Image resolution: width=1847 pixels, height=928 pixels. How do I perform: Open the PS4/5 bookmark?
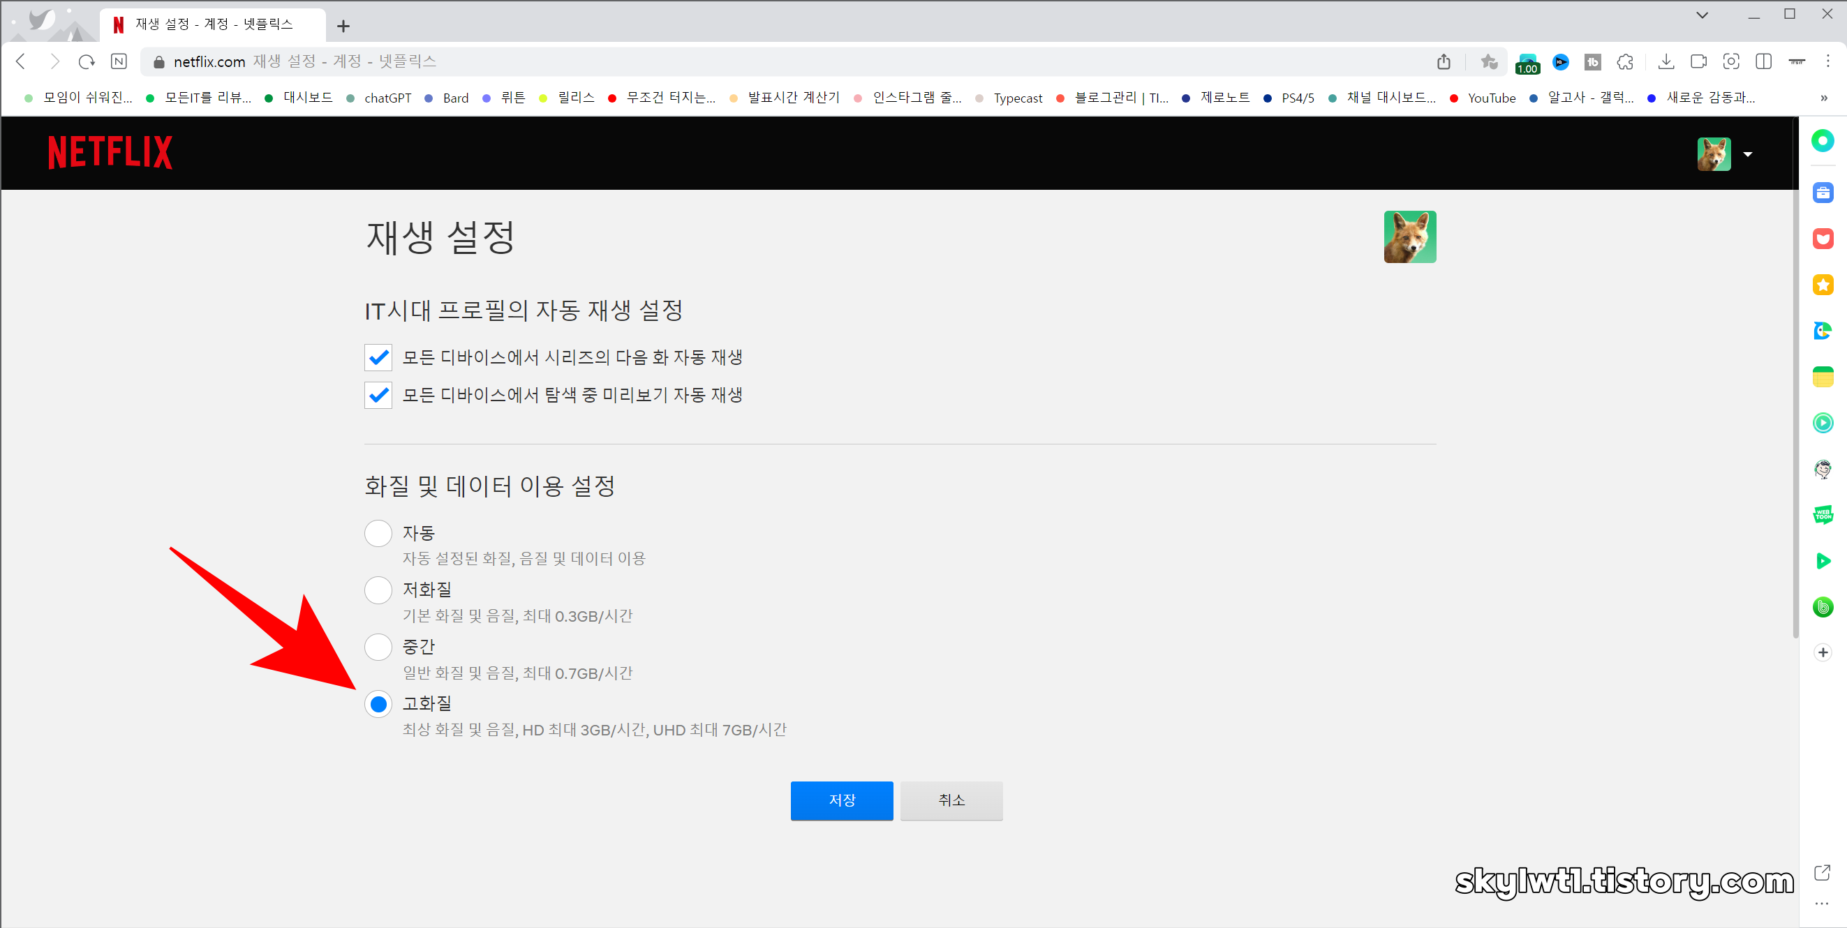pyautogui.click(x=1289, y=98)
